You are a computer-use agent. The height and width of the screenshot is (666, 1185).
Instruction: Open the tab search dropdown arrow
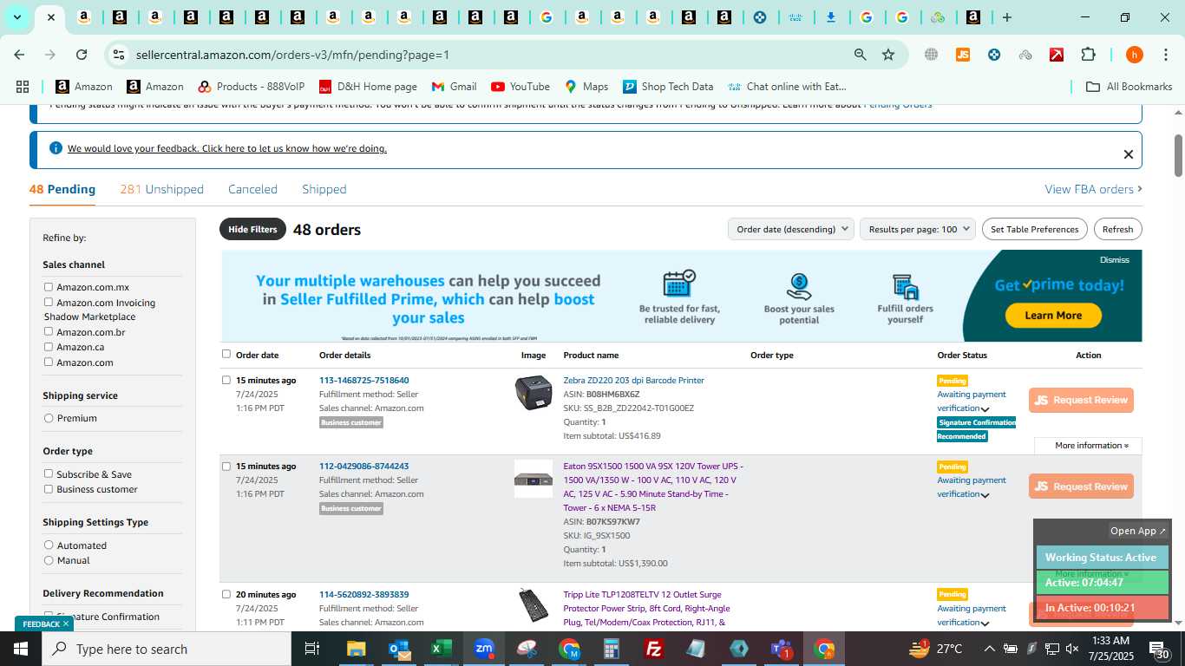(x=16, y=17)
